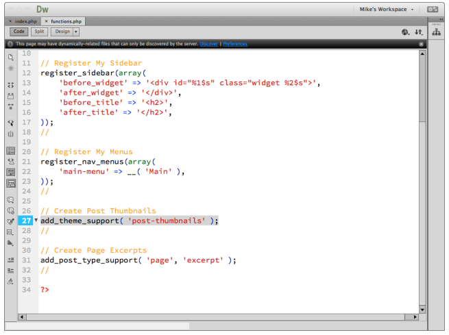449x335 pixels.
Task: Click Show Code Navigator icon
Action: 11,69
